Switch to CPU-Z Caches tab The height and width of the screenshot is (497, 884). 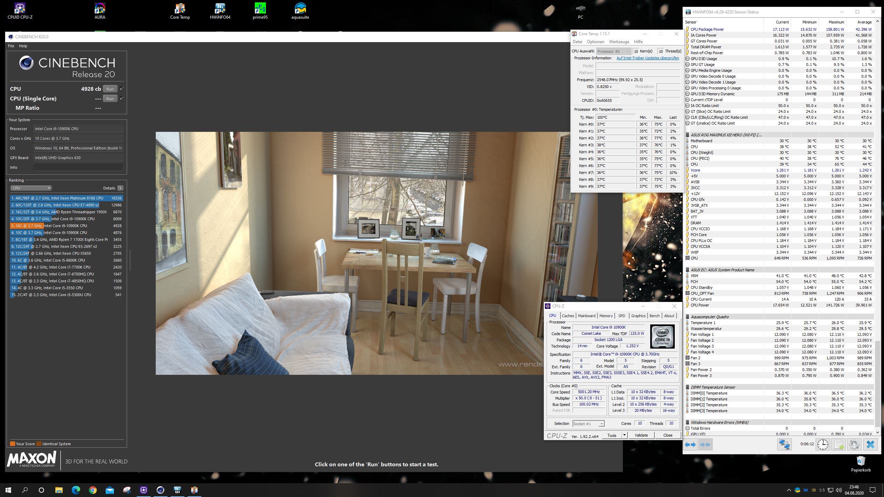[568, 316]
